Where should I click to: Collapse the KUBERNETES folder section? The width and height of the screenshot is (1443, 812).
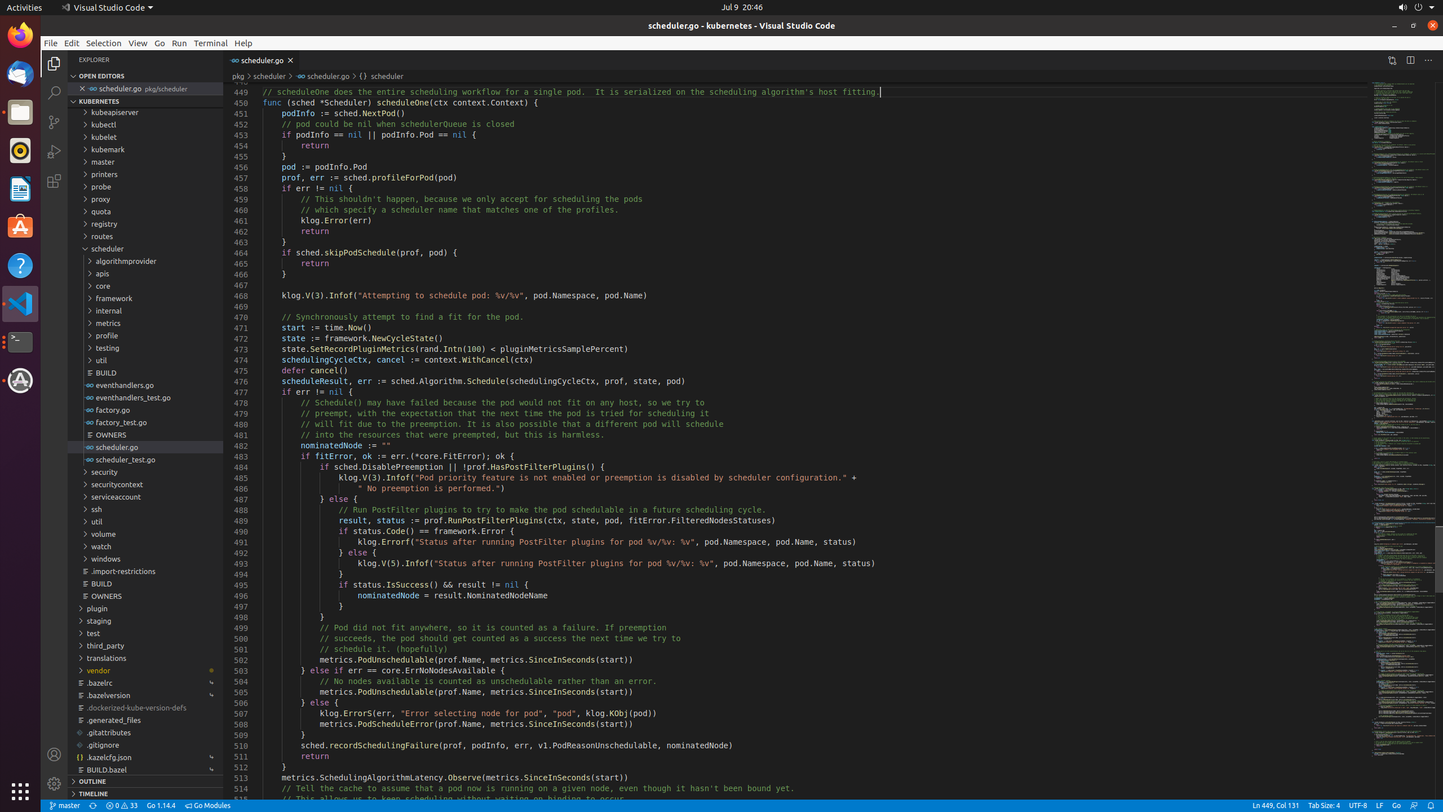145,101
